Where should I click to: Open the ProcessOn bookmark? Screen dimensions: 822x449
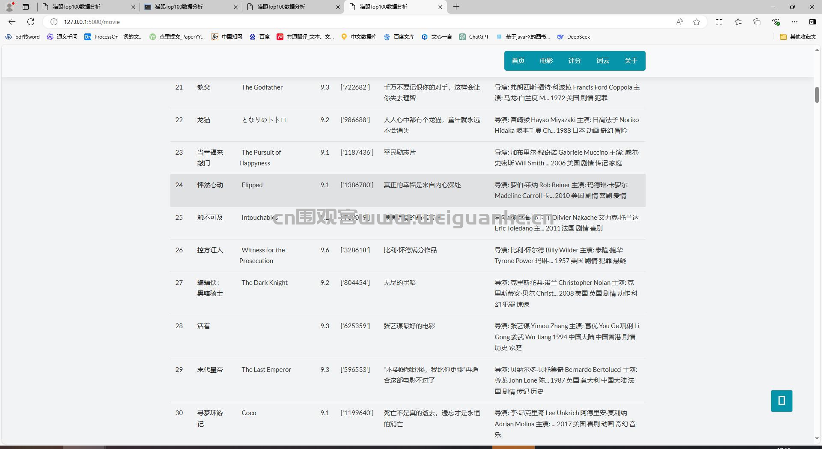pyautogui.click(x=113, y=37)
